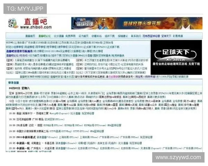Open the 直播吧 www.zhibo8.com site title
Screen dimensions: 208x166
coord(36,24)
